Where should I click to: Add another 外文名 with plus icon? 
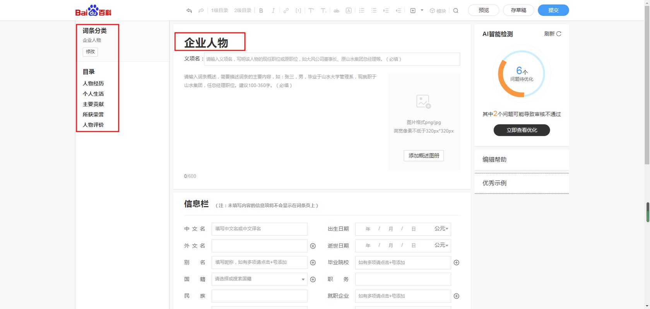pos(313,246)
